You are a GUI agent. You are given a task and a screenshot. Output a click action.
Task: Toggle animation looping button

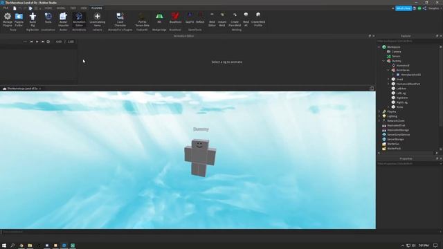coord(48,41)
